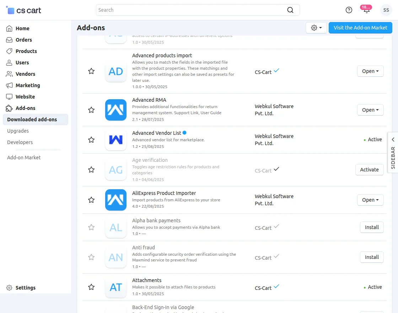
Task: Click the AT icon for Attachments add-on
Action: [115, 287]
